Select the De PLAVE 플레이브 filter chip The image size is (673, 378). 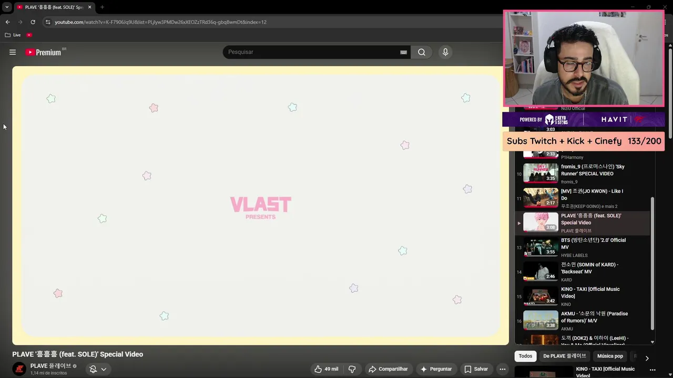(564, 356)
